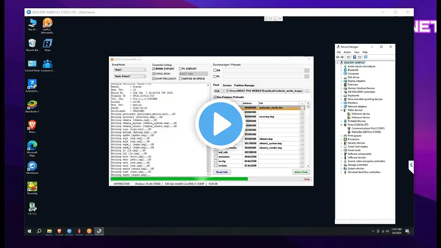Launch the BlueStacks X desktop shortcut
The height and width of the screenshot is (248, 441).
point(32,106)
